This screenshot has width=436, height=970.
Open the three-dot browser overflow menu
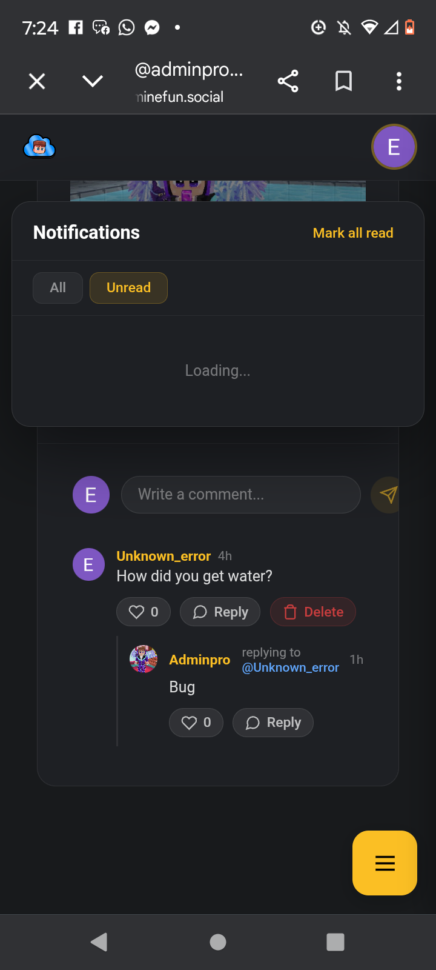click(x=398, y=81)
